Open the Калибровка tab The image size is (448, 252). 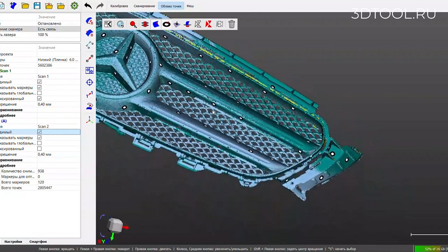119,6
